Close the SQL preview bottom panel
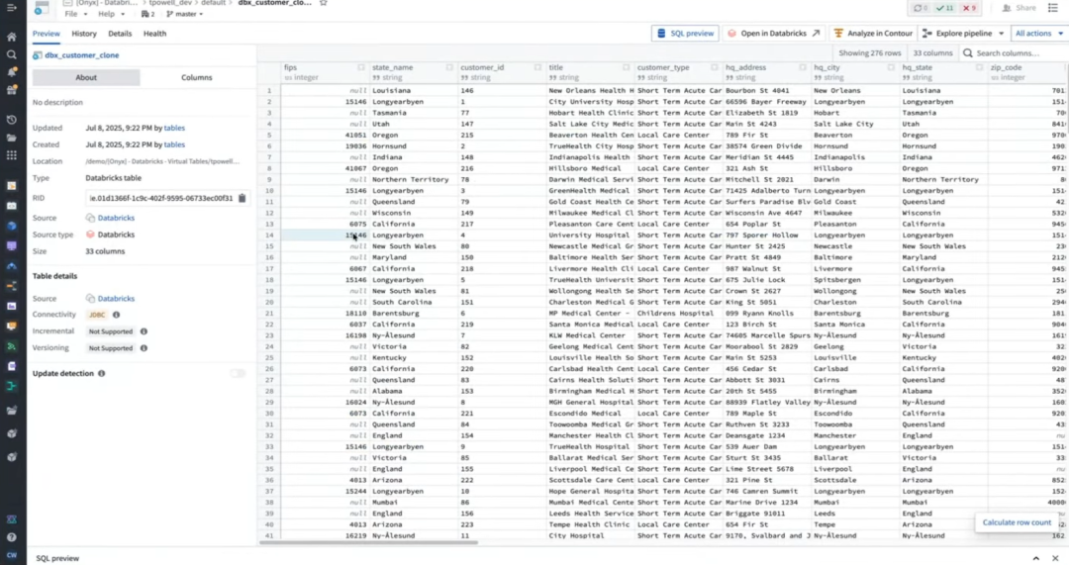Screen dimensions: 1069x565 [x=1055, y=558]
